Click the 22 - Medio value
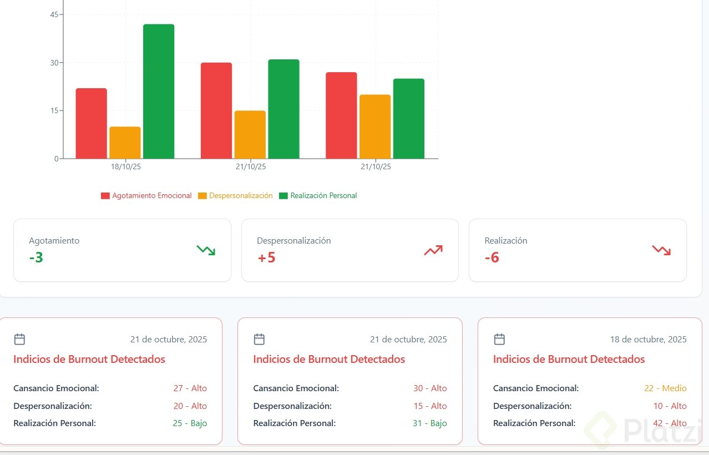This screenshot has height=455, width=709. (665, 388)
